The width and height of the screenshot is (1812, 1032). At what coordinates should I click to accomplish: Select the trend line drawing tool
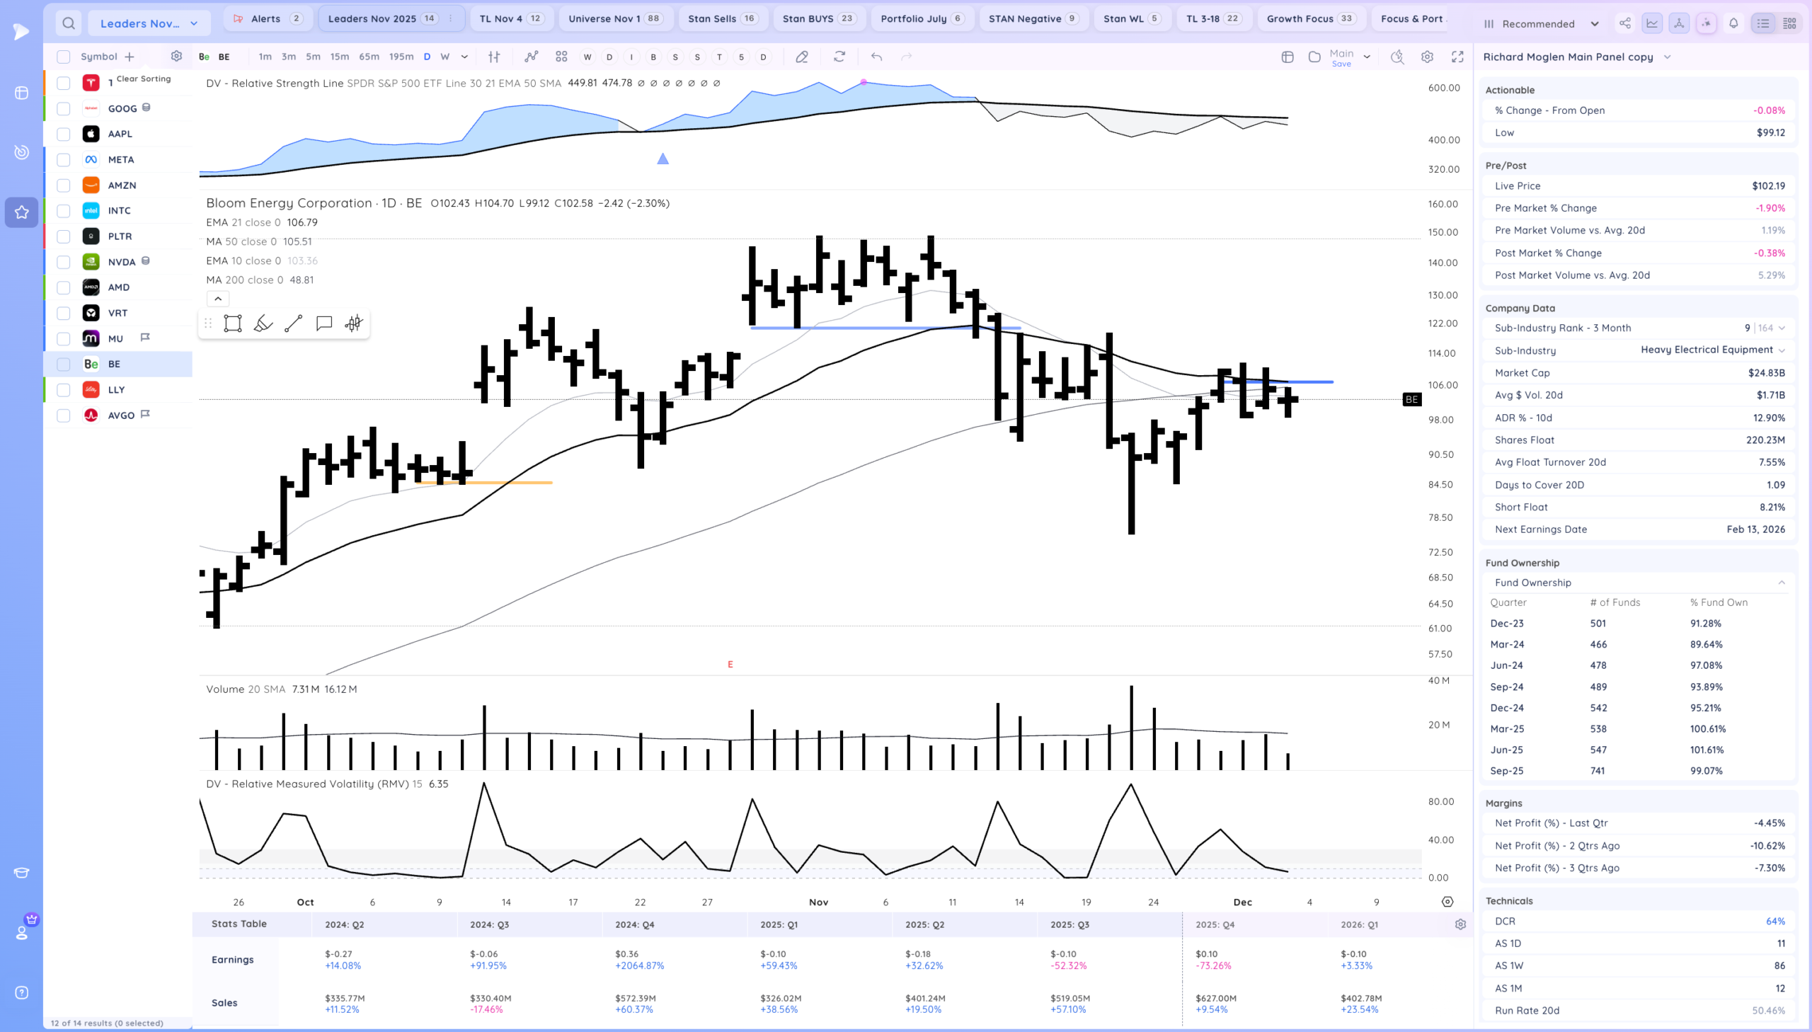[x=293, y=323]
